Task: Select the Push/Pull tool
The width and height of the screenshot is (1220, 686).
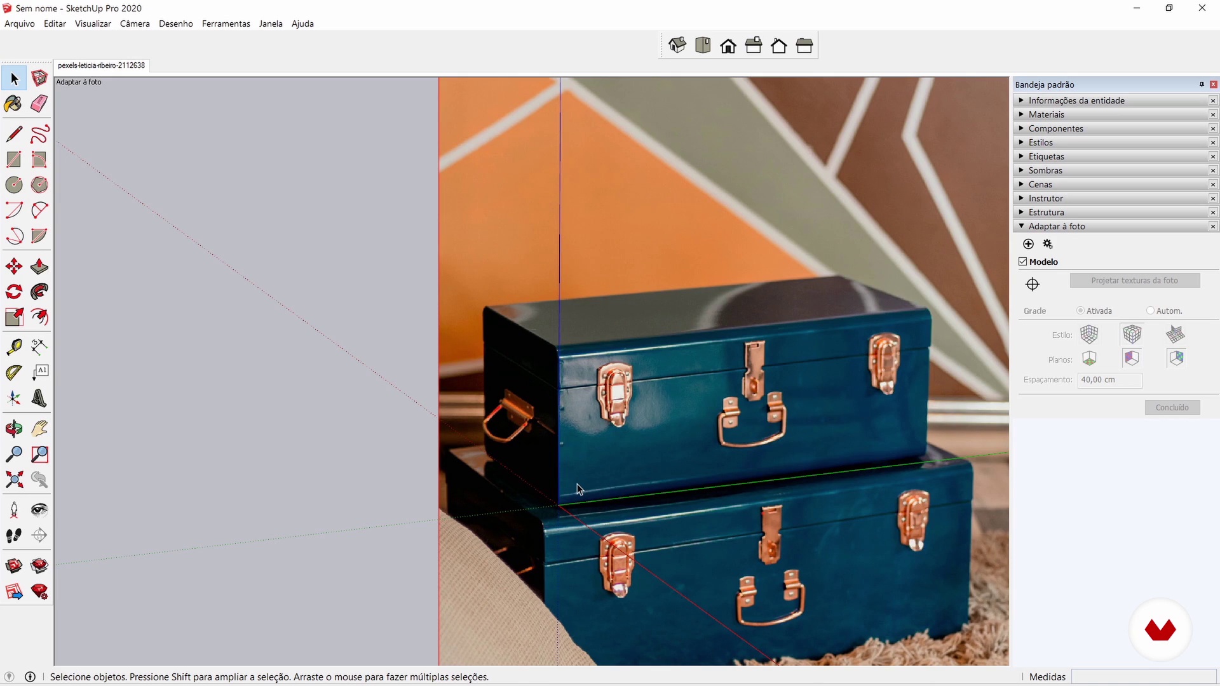Action: pos(39,266)
